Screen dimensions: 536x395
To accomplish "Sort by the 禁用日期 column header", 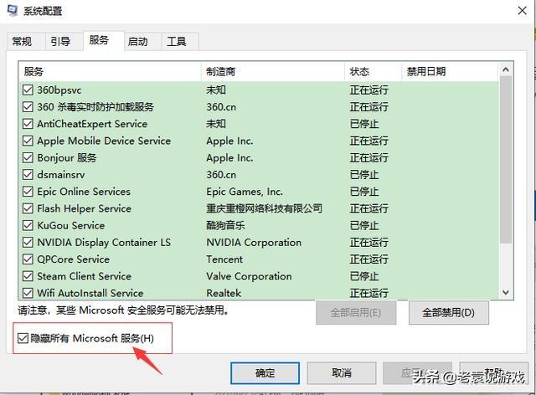I will point(450,71).
